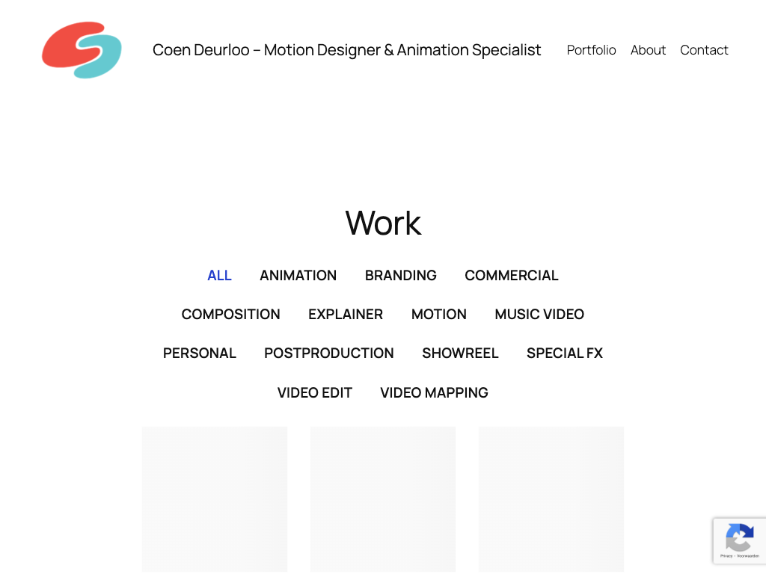
Task: Filter by EXPLAINER category
Action: point(346,315)
